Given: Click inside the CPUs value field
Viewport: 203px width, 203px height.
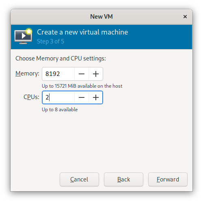Looking at the screenshot, I should click(x=58, y=97).
